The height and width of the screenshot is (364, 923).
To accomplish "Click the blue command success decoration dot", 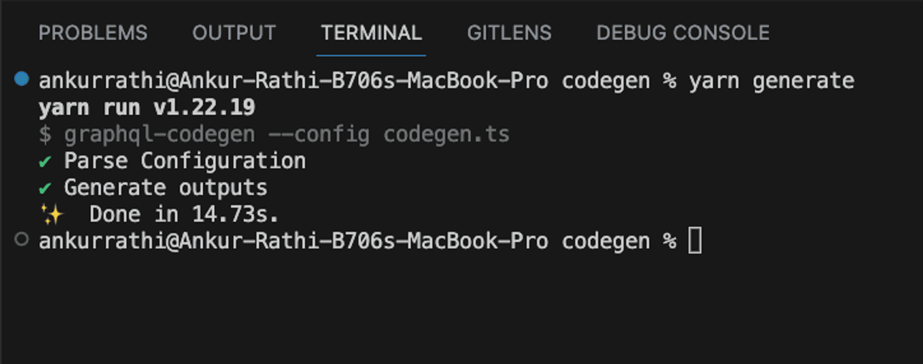I will pos(22,79).
